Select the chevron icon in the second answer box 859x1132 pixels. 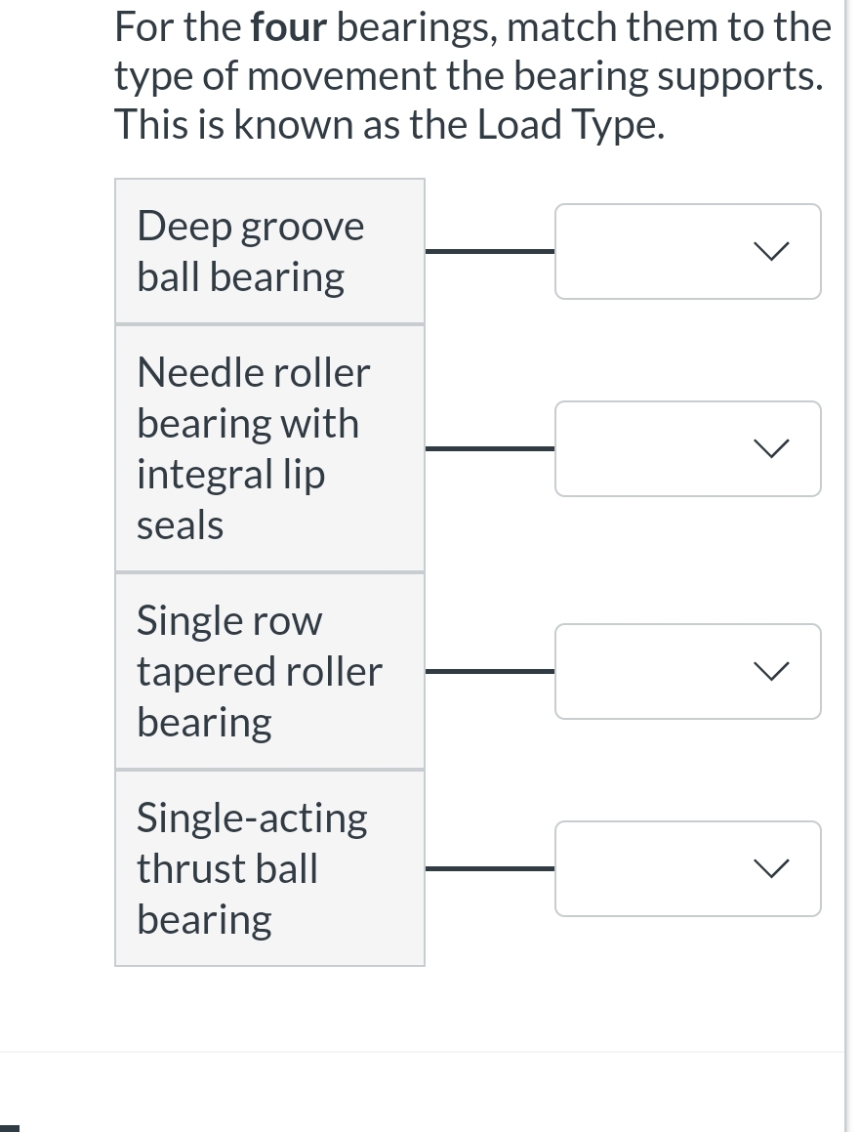click(x=770, y=448)
